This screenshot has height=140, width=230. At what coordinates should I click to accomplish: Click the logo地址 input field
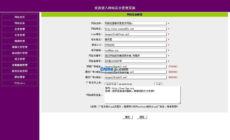click(135, 34)
